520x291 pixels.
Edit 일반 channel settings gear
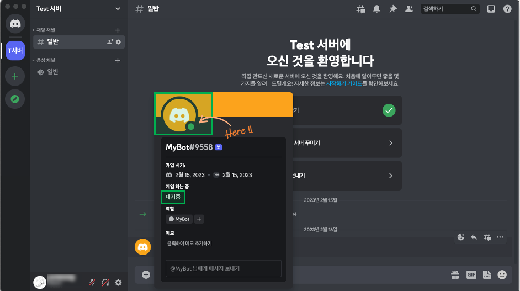(118, 42)
